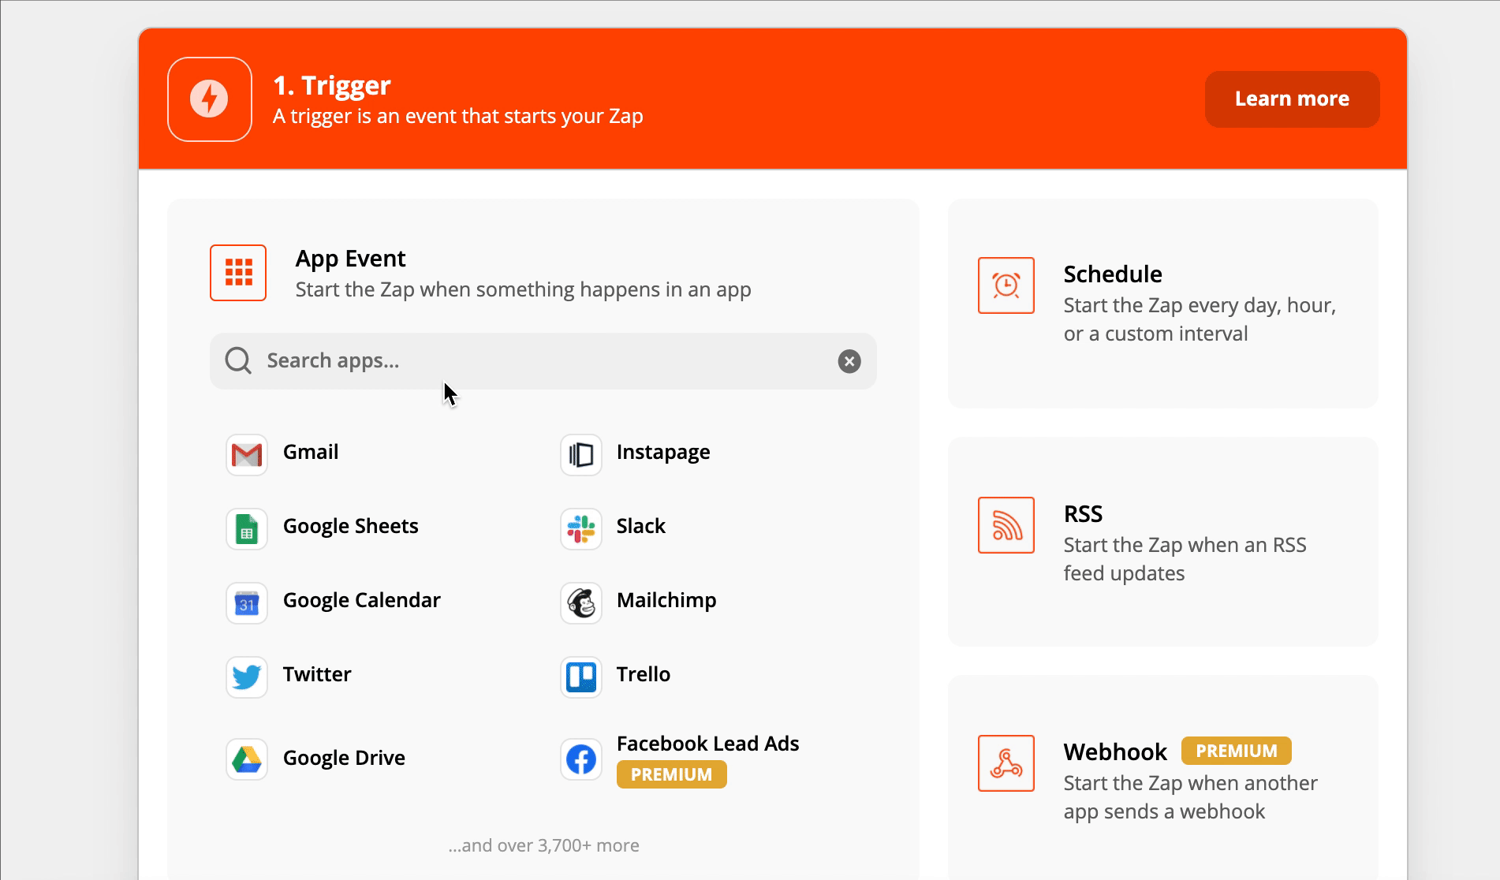Choose the Facebook Lead Ads label
Screen dimensions: 1500x880
click(x=708, y=744)
